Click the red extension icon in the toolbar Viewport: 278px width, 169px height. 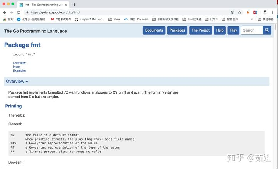tap(255, 12)
